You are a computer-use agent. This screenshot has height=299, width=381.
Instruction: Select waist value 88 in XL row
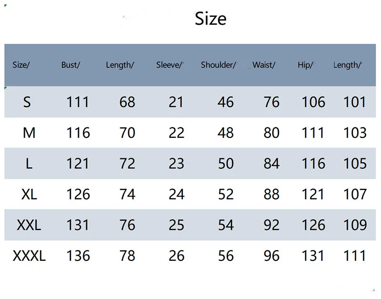[271, 194]
